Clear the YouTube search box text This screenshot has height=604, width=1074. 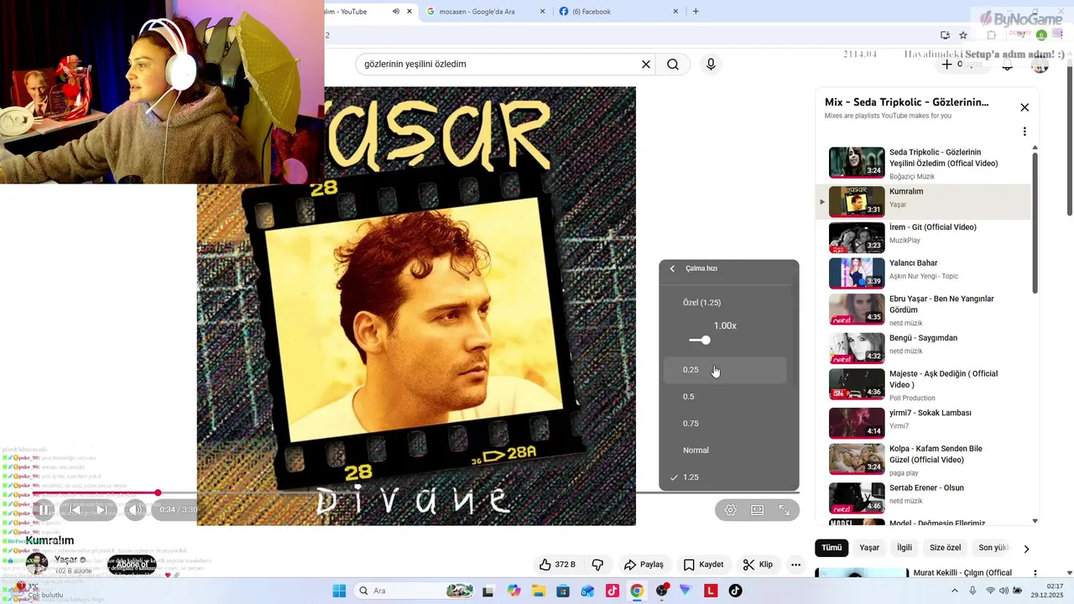[x=646, y=65]
